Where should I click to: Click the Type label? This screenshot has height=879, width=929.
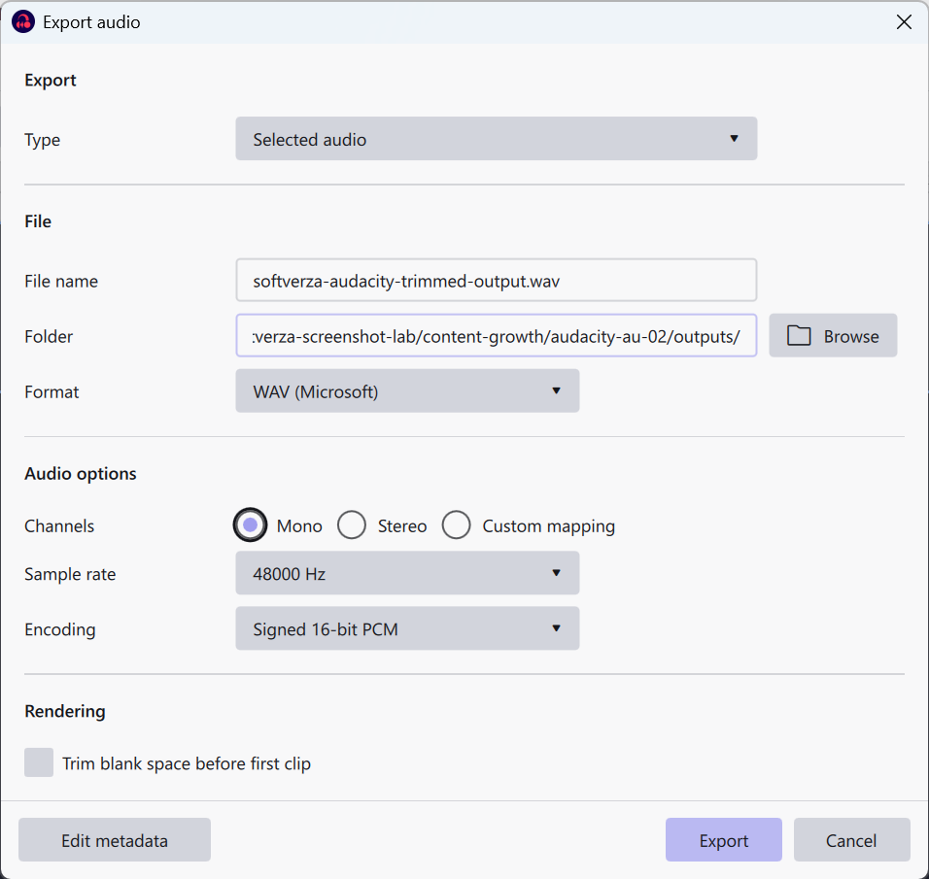click(42, 141)
